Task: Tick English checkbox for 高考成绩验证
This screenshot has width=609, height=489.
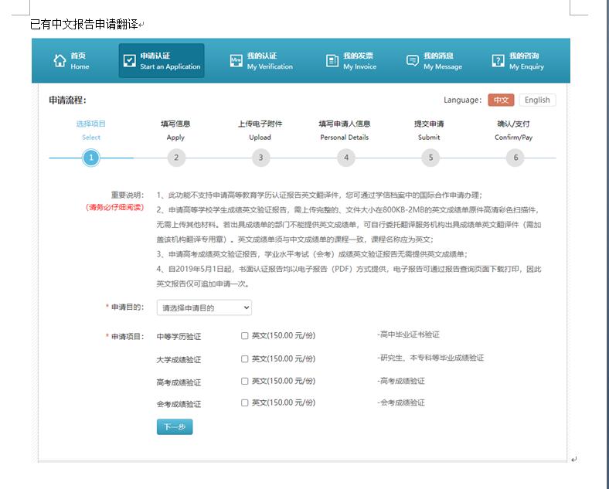Action: pos(245,381)
